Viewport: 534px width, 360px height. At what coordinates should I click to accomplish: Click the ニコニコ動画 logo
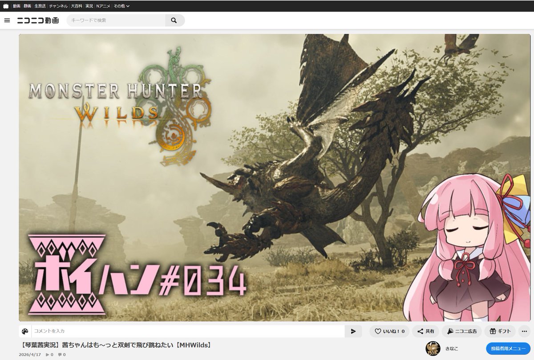38,20
